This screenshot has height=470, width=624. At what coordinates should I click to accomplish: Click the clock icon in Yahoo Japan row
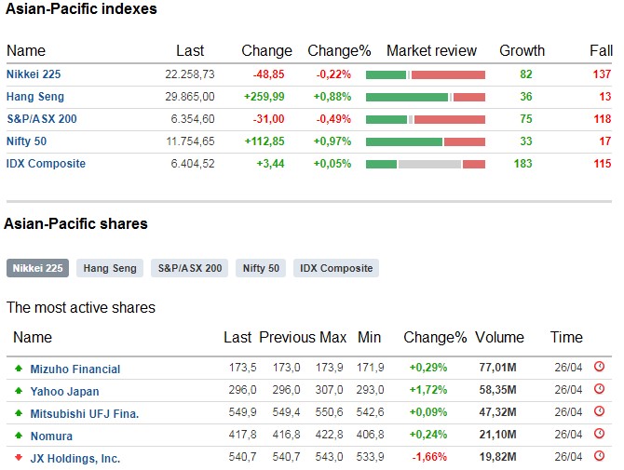(599, 391)
